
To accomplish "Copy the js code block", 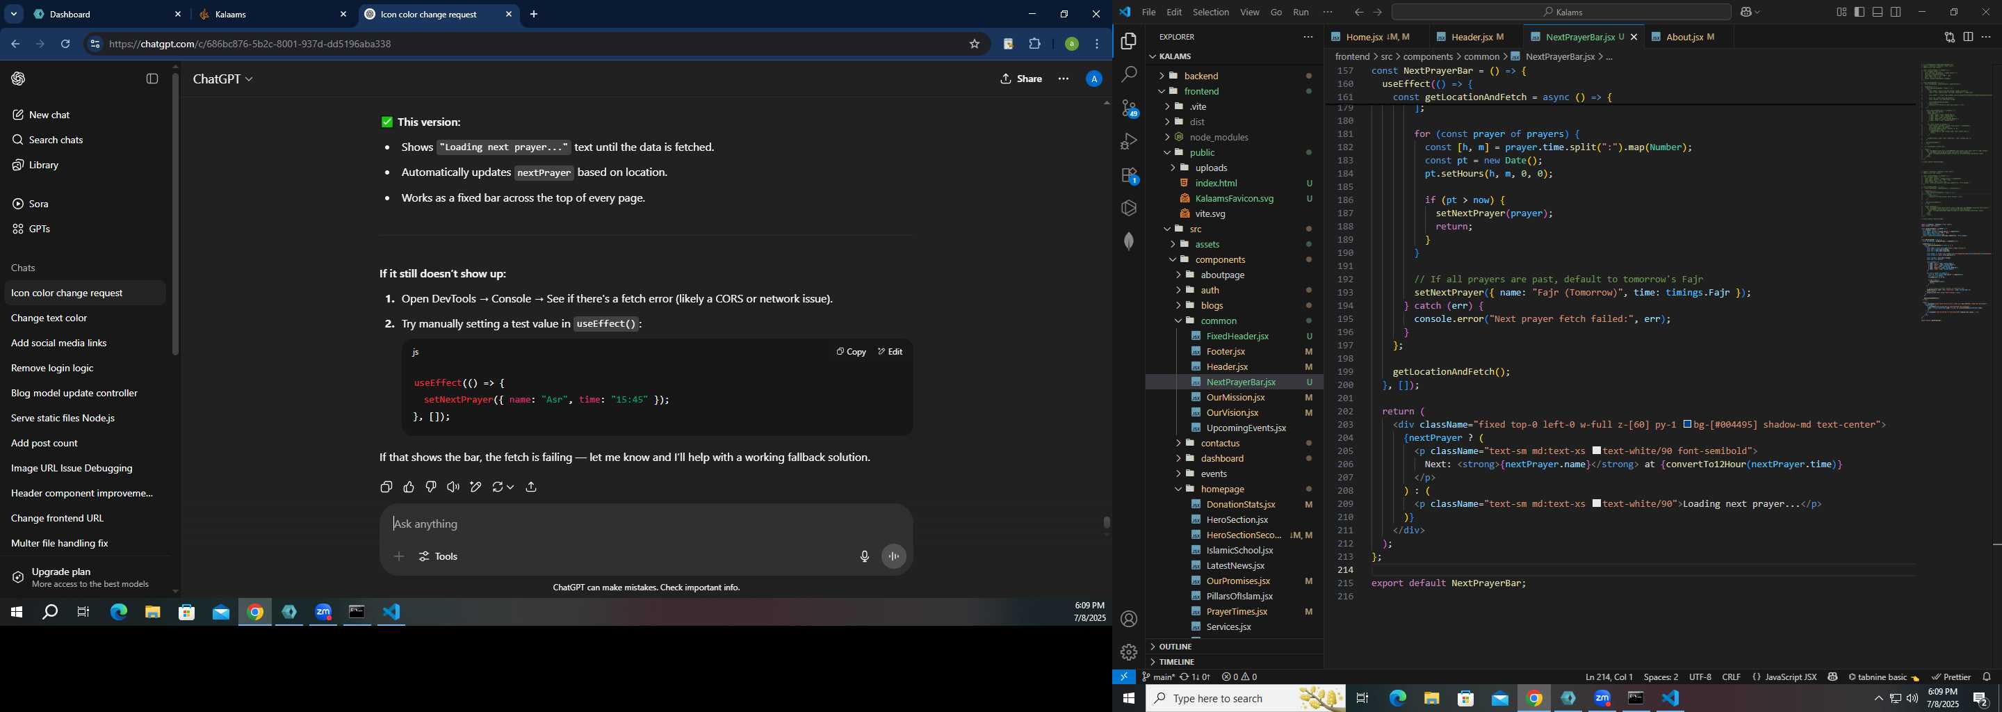I will (x=851, y=351).
